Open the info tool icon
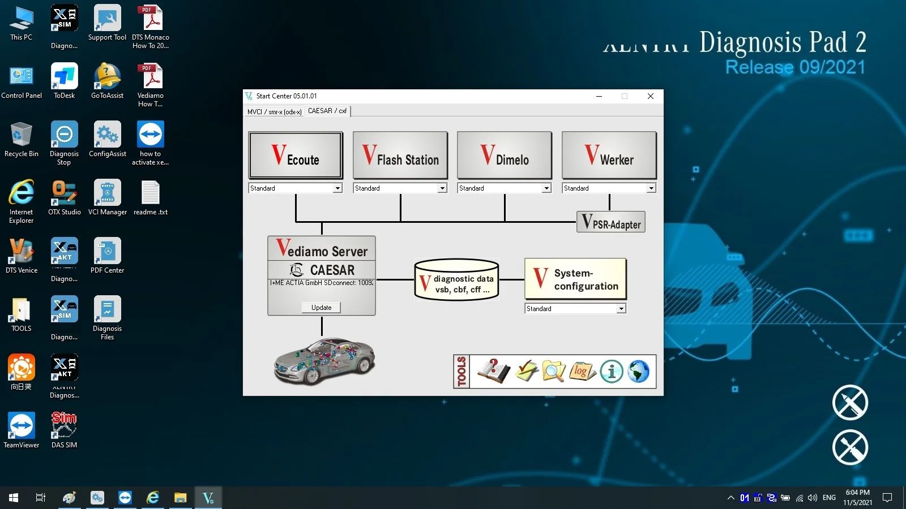This screenshot has height=509, width=906. coord(612,372)
